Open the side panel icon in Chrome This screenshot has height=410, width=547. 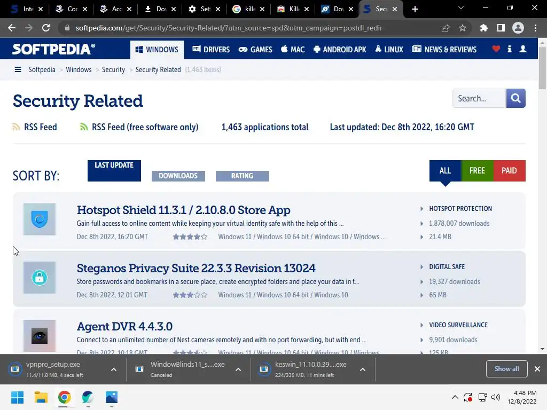tap(501, 28)
